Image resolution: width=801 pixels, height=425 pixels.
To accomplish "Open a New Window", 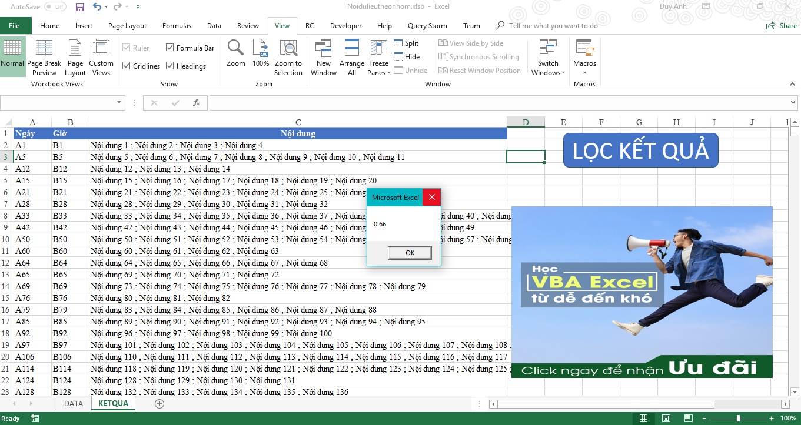I will (x=324, y=57).
